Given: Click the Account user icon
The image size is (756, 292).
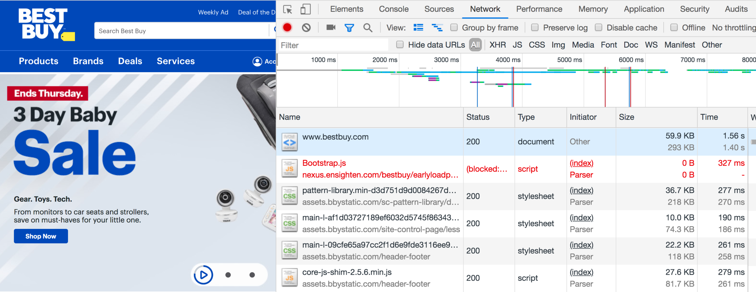Looking at the screenshot, I should click(x=257, y=62).
